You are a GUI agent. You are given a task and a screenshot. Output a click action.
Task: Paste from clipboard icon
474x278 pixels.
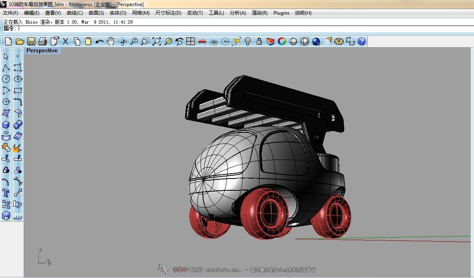(88, 41)
